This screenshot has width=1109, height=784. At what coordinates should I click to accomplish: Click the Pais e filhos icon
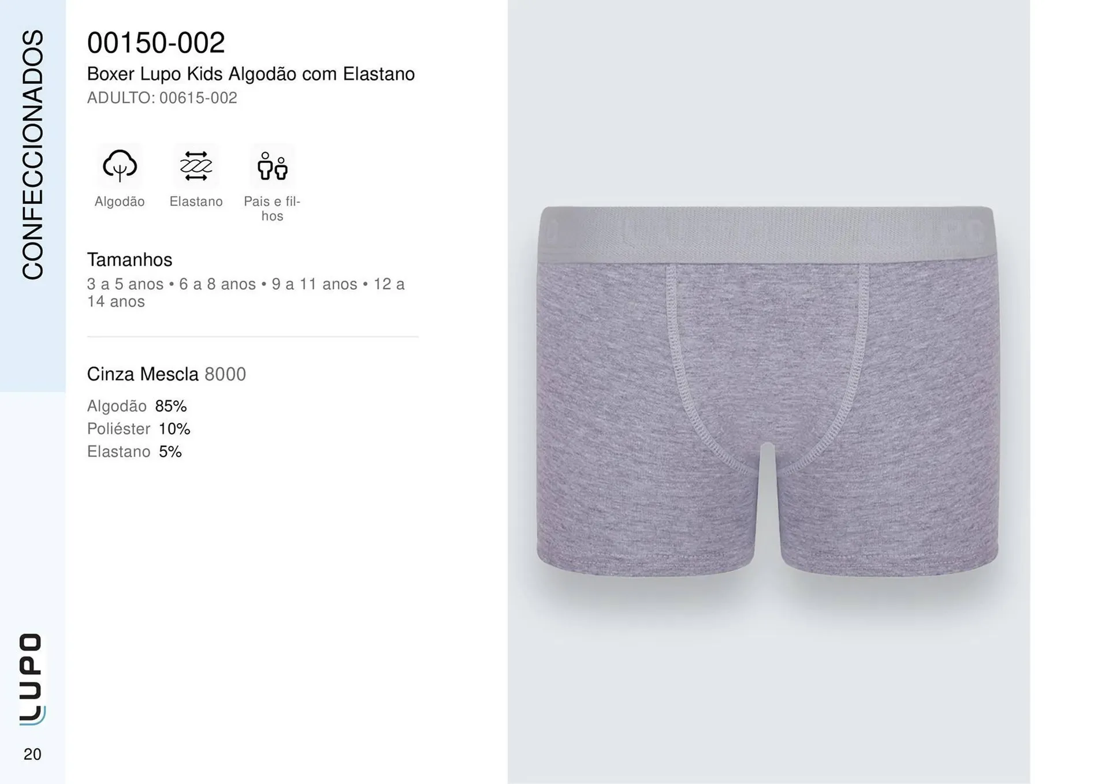[272, 166]
